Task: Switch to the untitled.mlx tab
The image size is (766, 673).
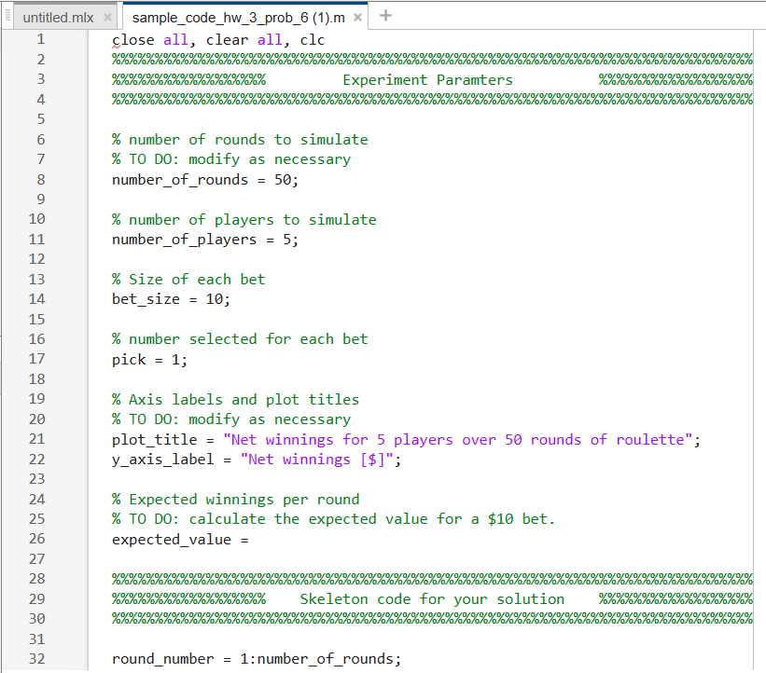Action: (x=58, y=18)
